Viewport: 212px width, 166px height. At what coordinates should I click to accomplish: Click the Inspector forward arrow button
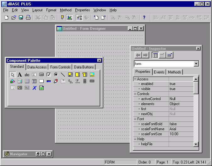pos(145,55)
